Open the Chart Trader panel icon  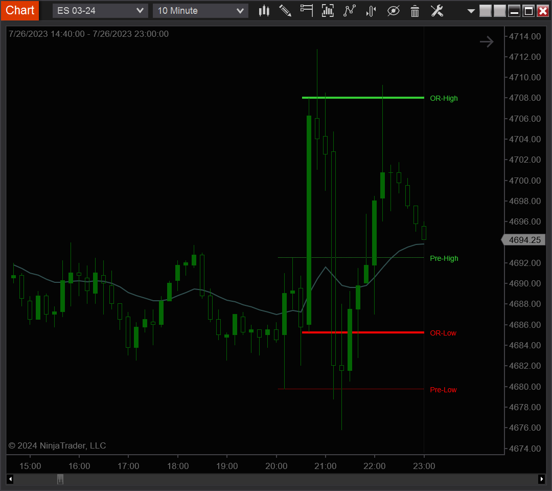click(307, 11)
